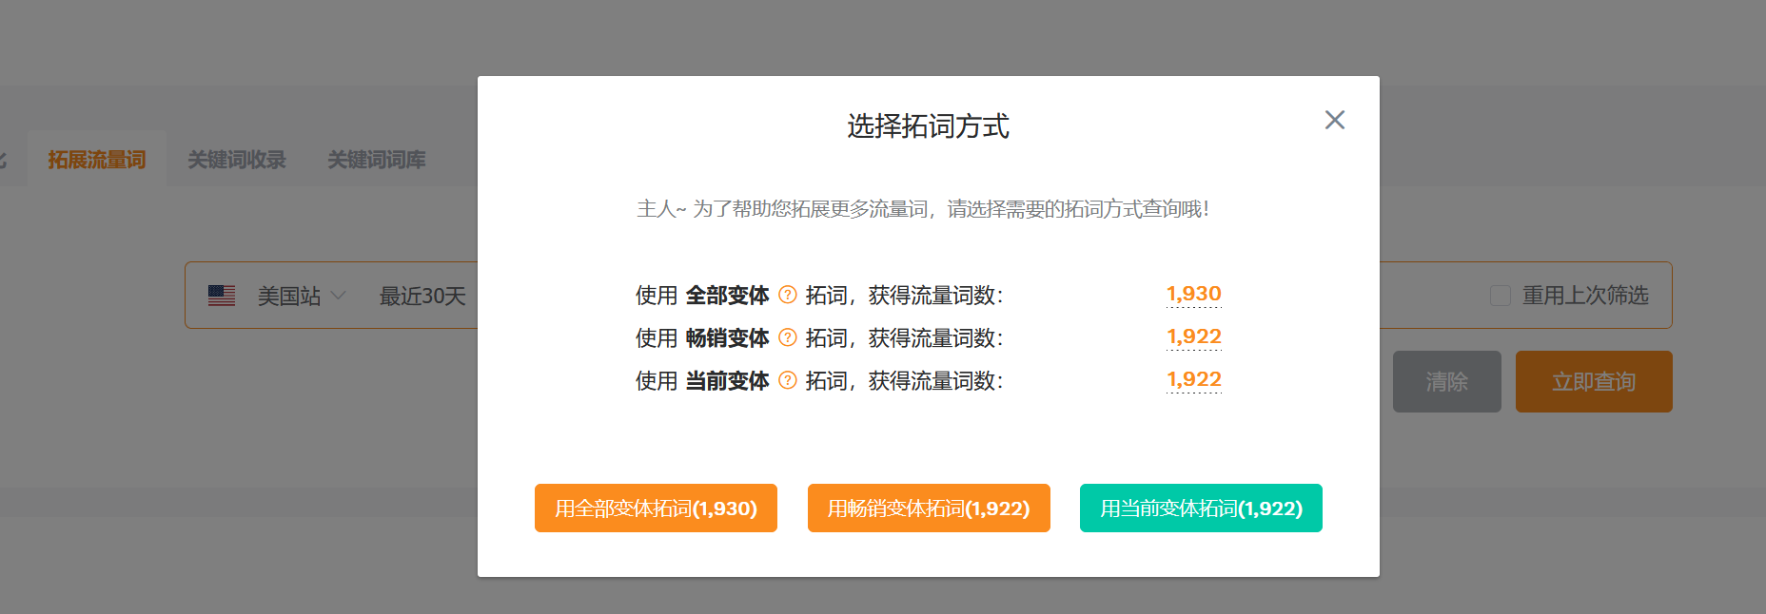
Task: Open the 最近30天 date range selector
Action: point(422,296)
